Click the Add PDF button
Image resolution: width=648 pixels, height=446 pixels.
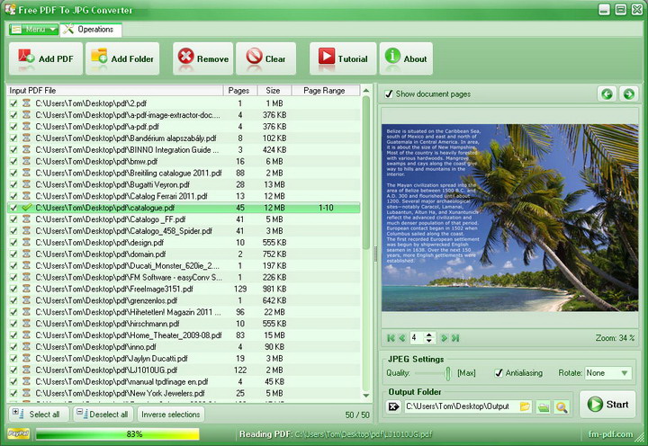(47, 59)
